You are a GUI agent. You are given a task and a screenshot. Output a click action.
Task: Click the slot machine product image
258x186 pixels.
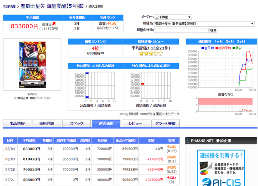point(32,65)
